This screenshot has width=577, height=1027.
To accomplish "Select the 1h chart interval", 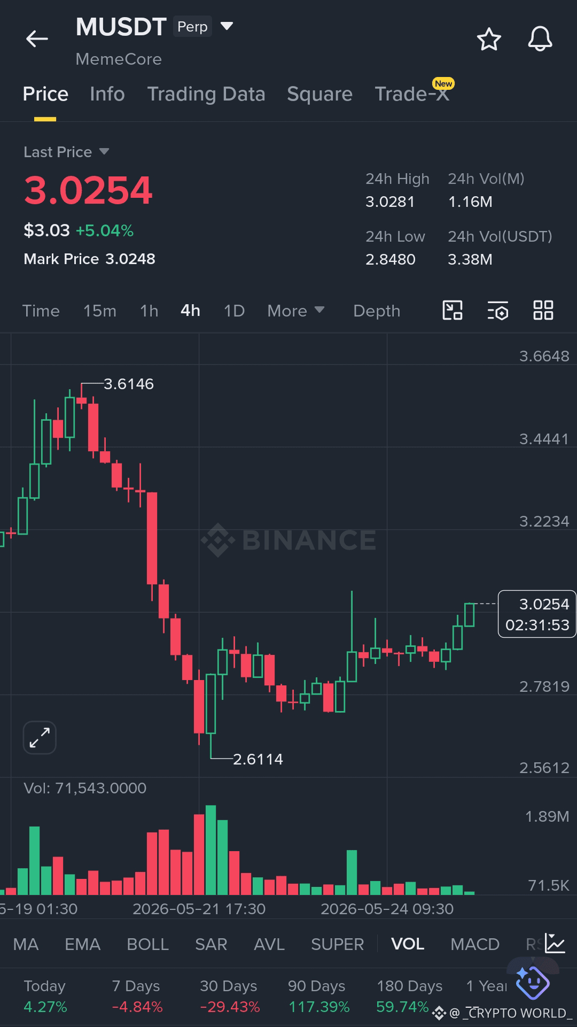I will pos(149,311).
